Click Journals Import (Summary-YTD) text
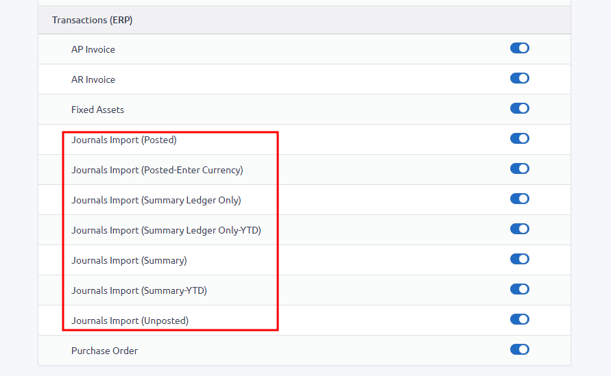The height and width of the screenshot is (376, 611). click(x=139, y=291)
